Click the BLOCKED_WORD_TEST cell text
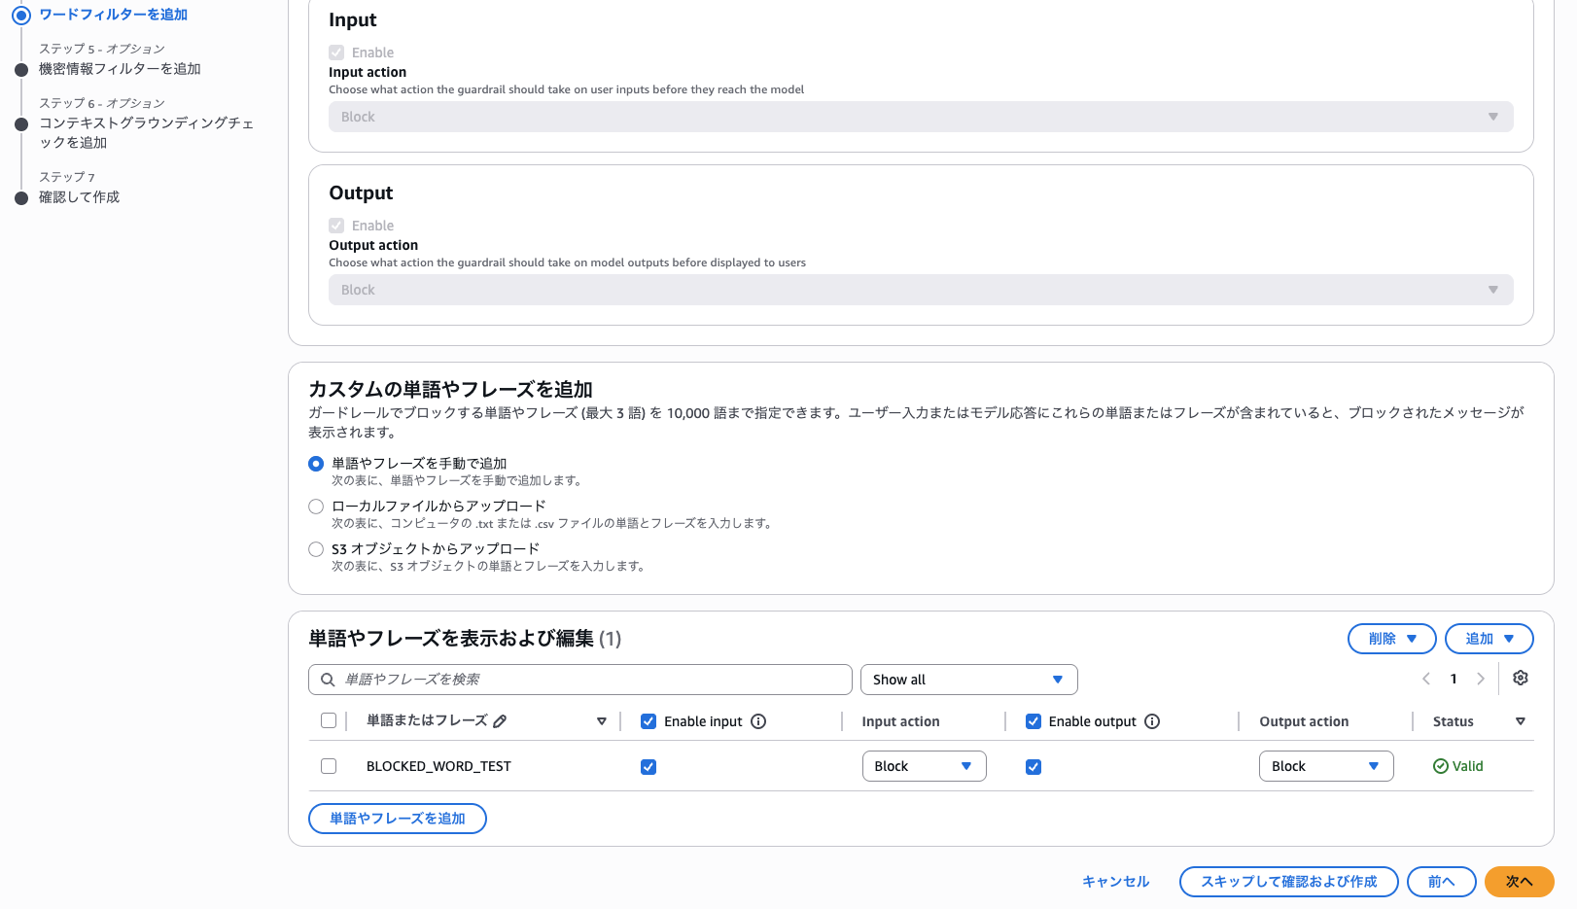The height and width of the screenshot is (909, 1577). tap(438, 766)
